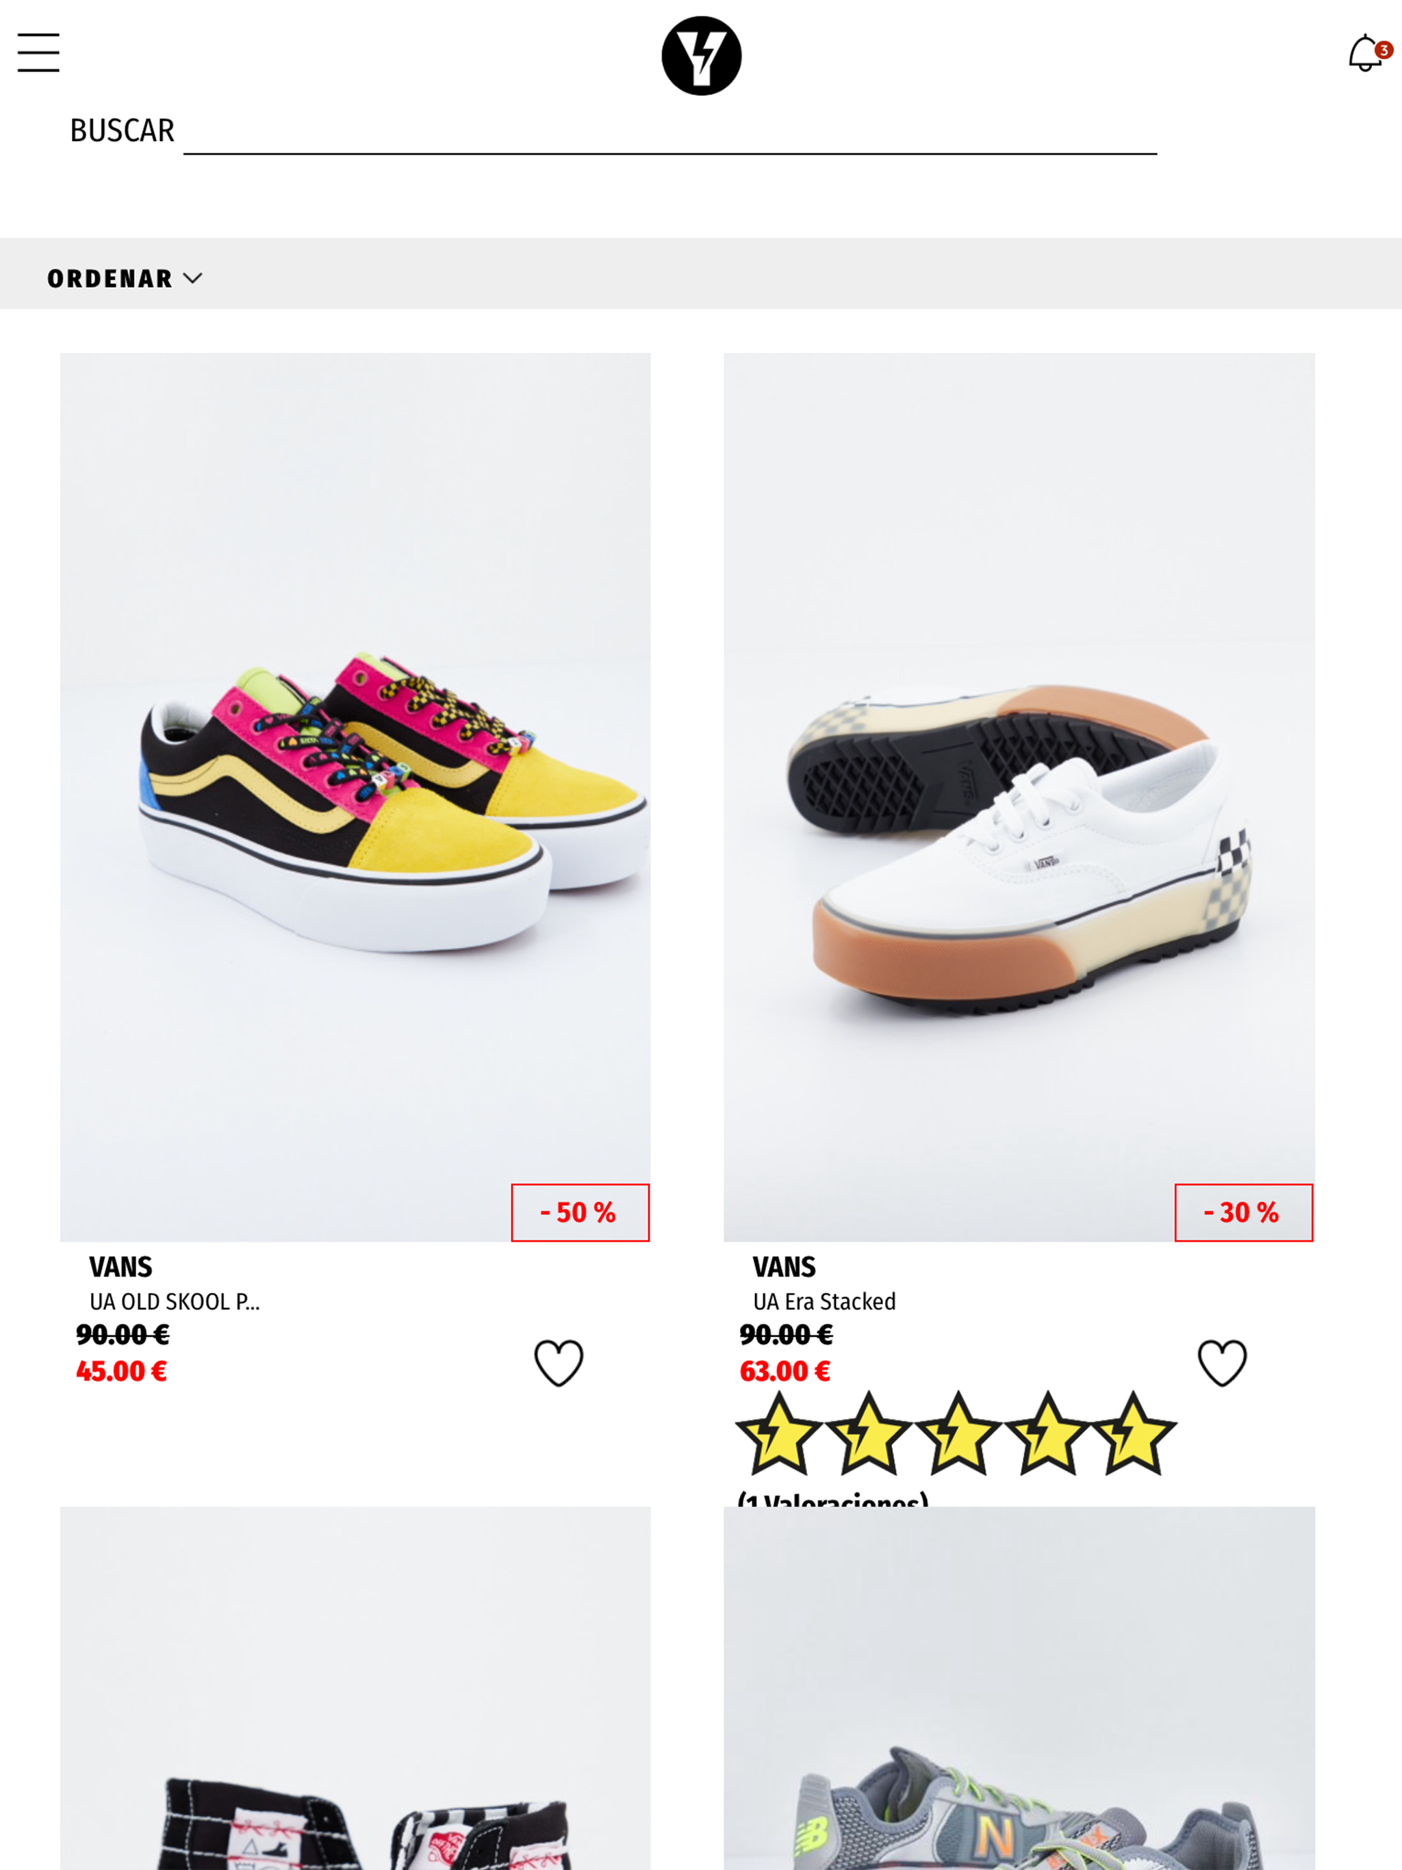This screenshot has width=1402, height=1870.
Task: Open the notifications bell
Action: click(x=1364, y=54)
